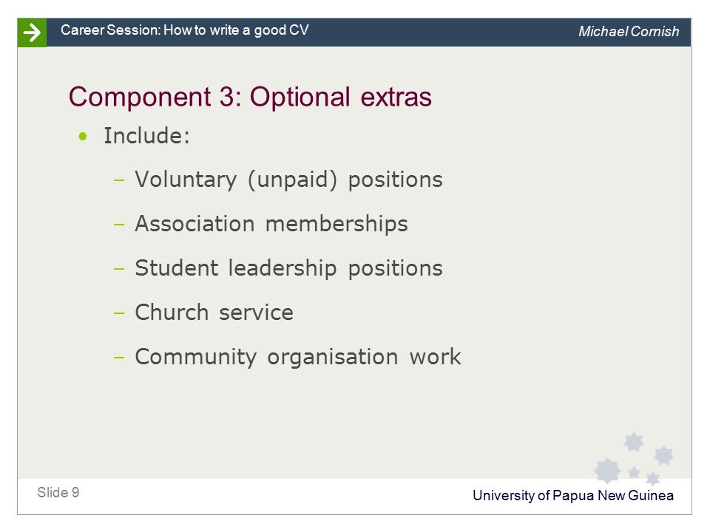Screen dimensions: 710x532
Task: Click the dark blue header bar
Action: (369, 33)
